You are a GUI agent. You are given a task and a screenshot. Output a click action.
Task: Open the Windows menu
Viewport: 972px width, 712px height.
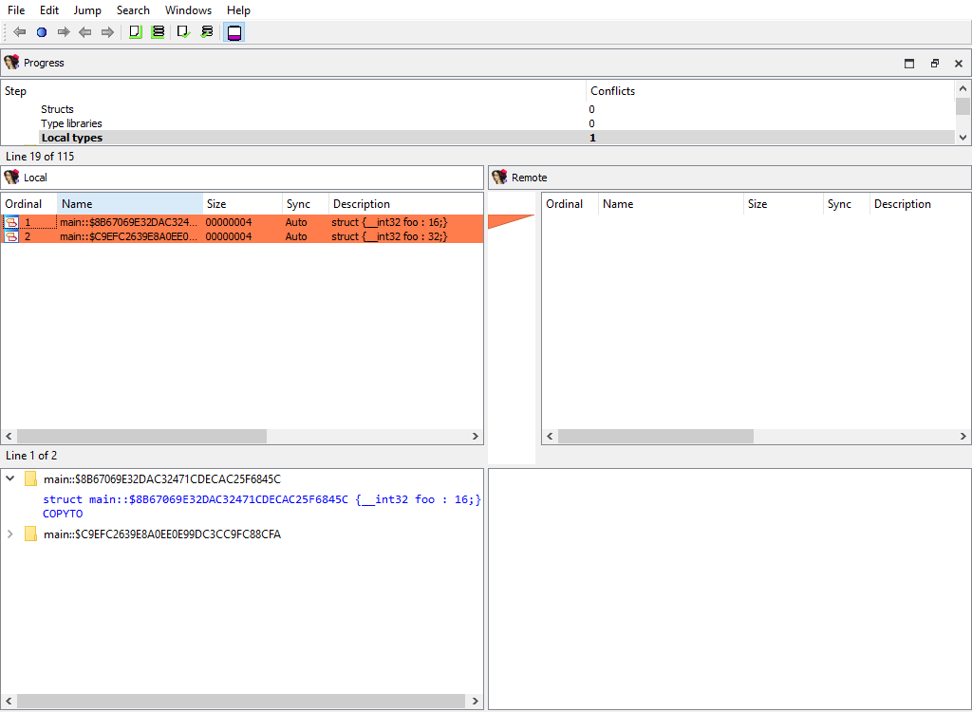(188, 10)
